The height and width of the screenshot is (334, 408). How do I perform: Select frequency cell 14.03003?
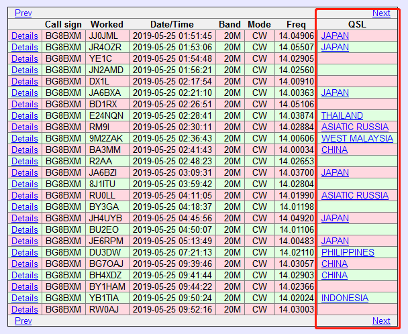[296, 310]
